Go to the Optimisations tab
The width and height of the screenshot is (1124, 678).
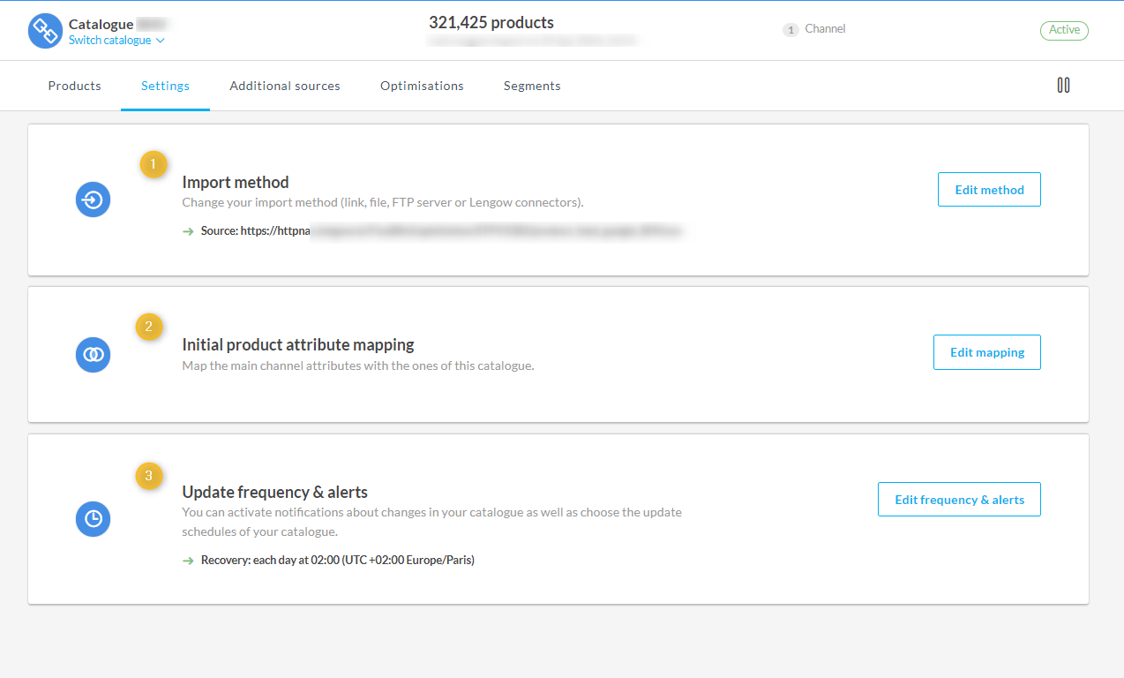(422, 86)
